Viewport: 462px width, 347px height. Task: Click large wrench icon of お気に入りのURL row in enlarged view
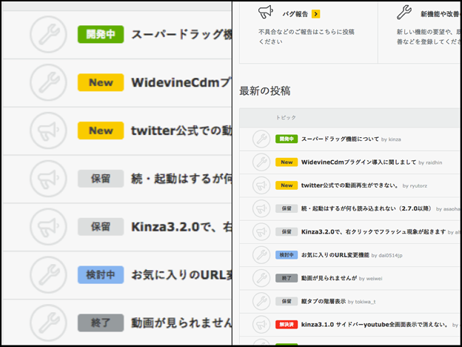pyautogui.click(x=49, y=275)
